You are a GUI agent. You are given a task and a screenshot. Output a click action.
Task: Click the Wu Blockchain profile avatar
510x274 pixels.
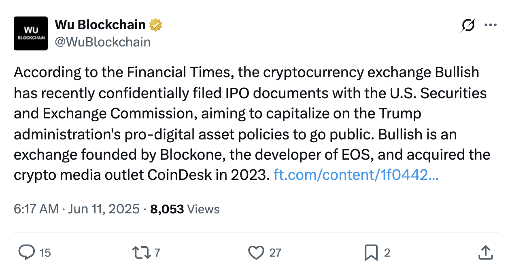pos(31,33)
